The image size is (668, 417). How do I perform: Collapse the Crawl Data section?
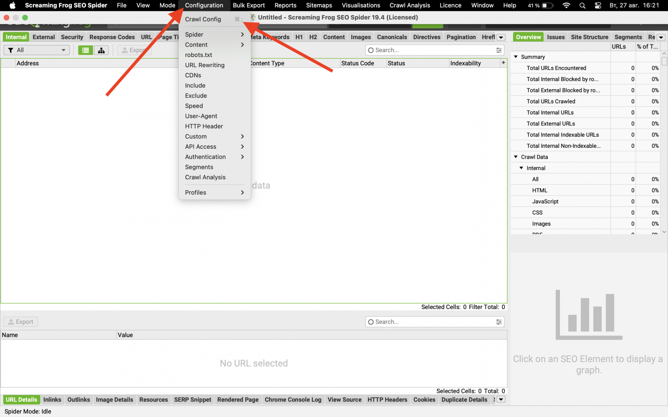coord(516,157)
